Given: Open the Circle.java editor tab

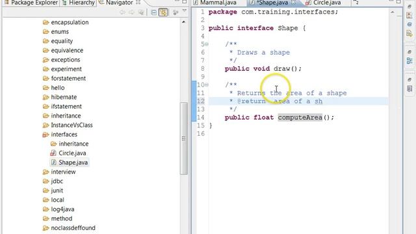Looking at the screenshot, I should click(x=324, y=3).
